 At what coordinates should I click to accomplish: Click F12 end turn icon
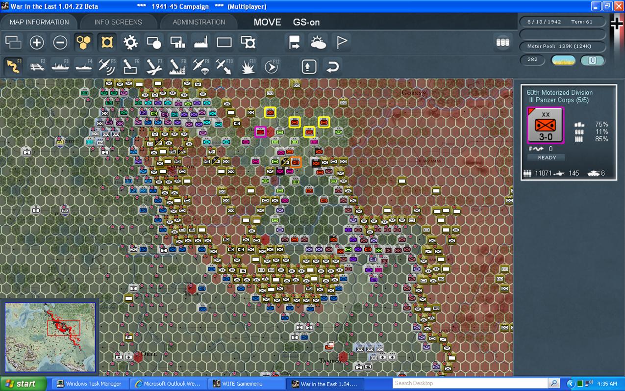(x=271, y=66)
